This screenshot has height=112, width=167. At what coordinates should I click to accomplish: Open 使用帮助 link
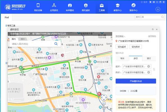click(152, 36)
